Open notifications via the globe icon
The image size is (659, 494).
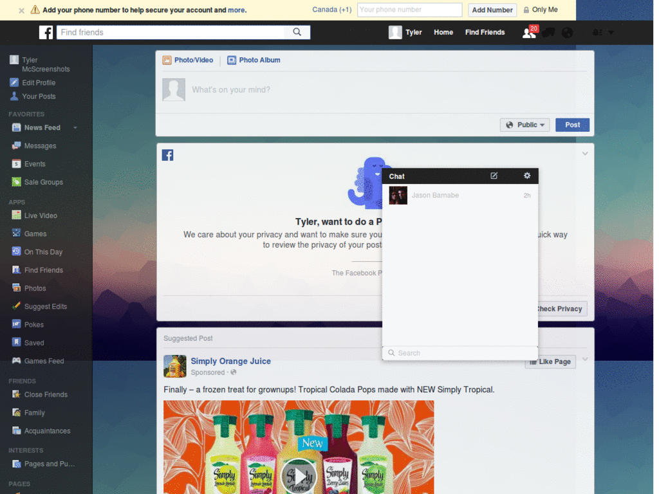point(567,32)
